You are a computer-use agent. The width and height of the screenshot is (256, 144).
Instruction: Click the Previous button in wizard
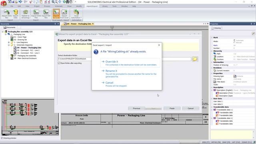[136, 108]
